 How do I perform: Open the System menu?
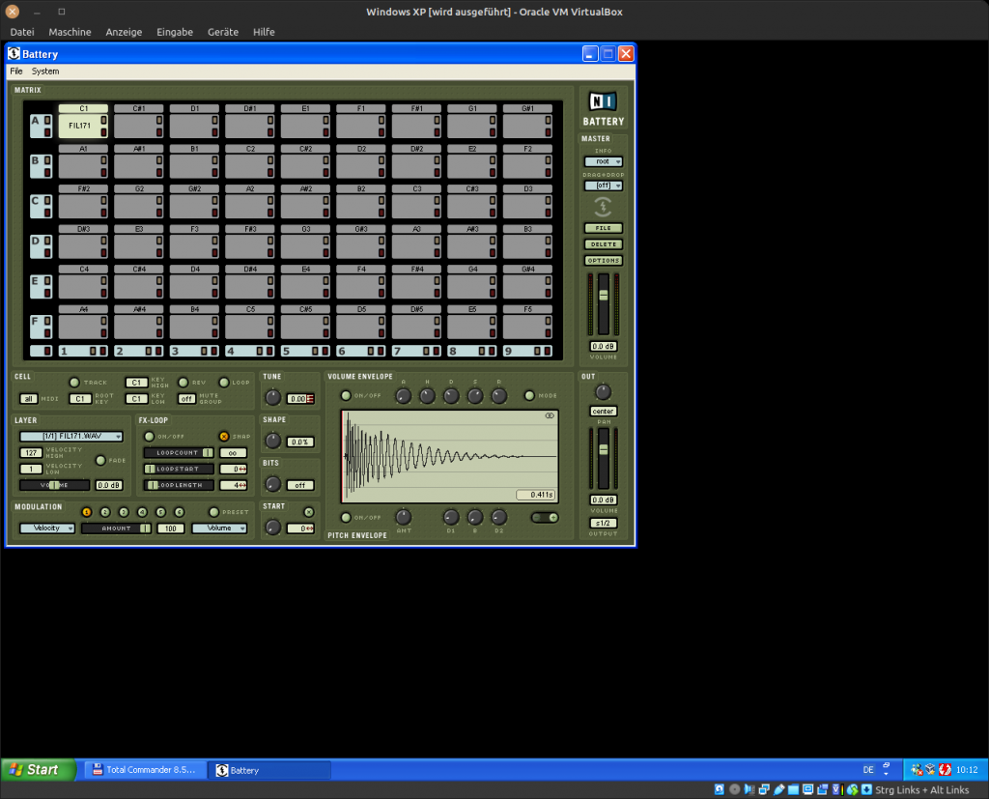tap(45, 71)
